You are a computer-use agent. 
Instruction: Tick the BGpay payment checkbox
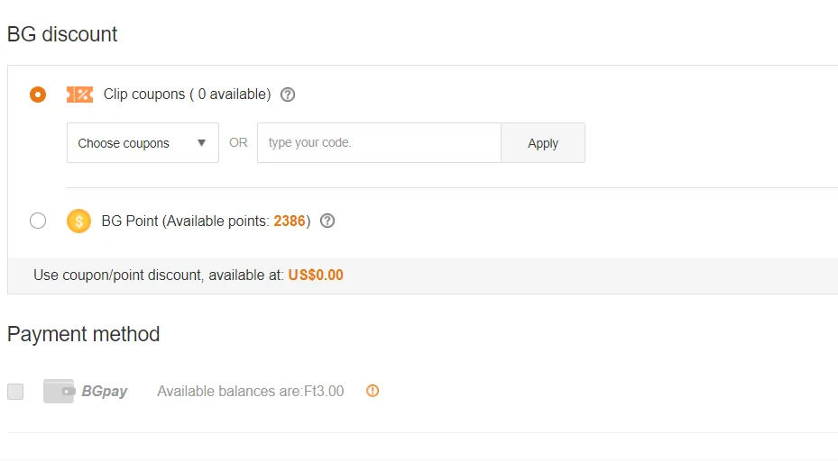point(15,392)
